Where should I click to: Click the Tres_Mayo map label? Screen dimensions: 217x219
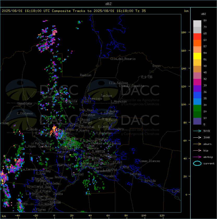(86, 110)
